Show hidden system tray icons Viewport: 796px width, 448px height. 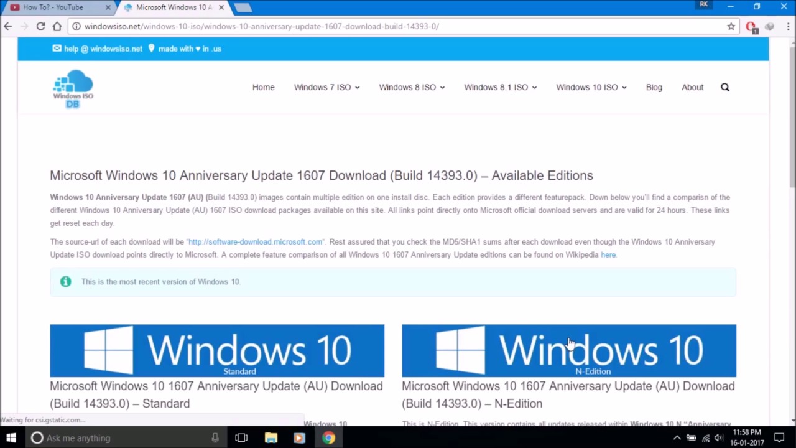(677, 438)
